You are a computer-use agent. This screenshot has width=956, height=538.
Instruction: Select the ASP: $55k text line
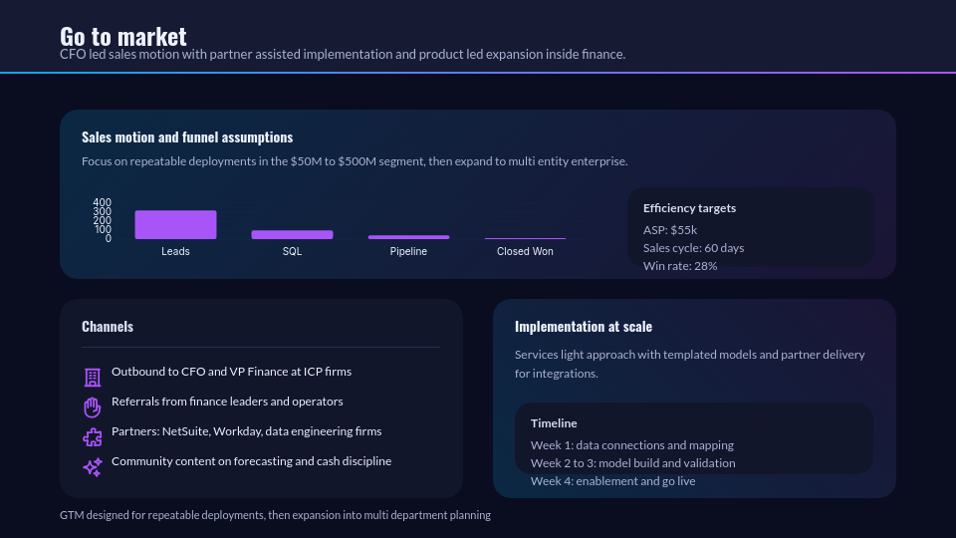pos(670,229)
